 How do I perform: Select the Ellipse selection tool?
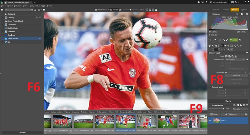point(216,49)
